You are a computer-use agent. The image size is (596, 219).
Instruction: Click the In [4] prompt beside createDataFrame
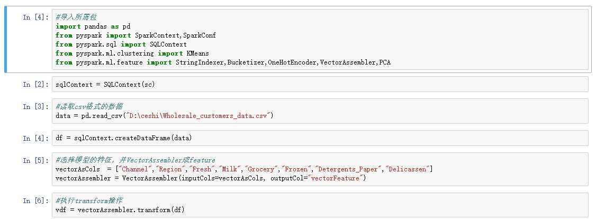(36, 138)
